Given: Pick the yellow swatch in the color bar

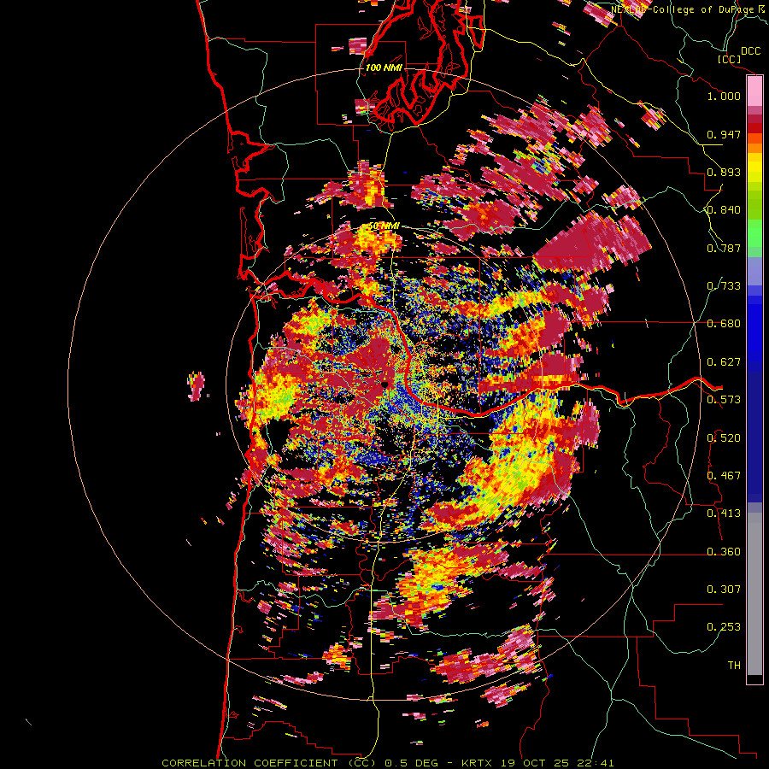Looking at the screenshot, I should point(754,168).
